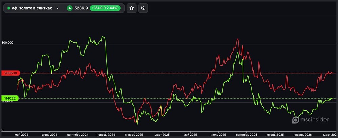The image size is (338, 138).
Task: Click the green 114022 price label
Action: pyautogui.click(x=10, y=98)
